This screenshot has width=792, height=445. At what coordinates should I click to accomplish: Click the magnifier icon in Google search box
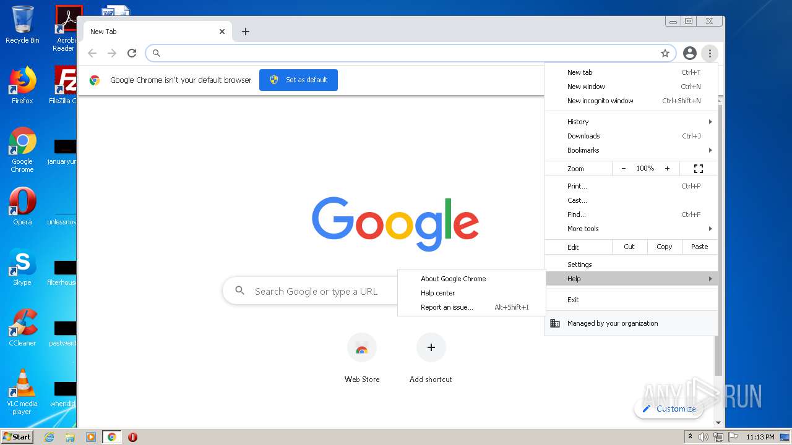pyautogui.click(x=240, y=290)
